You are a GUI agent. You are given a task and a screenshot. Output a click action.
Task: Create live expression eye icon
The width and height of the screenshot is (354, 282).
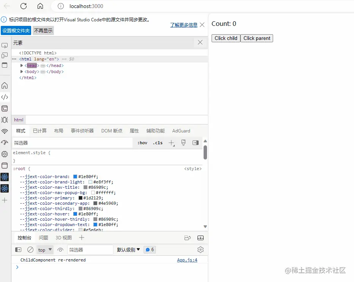click(x=60, y=250)
